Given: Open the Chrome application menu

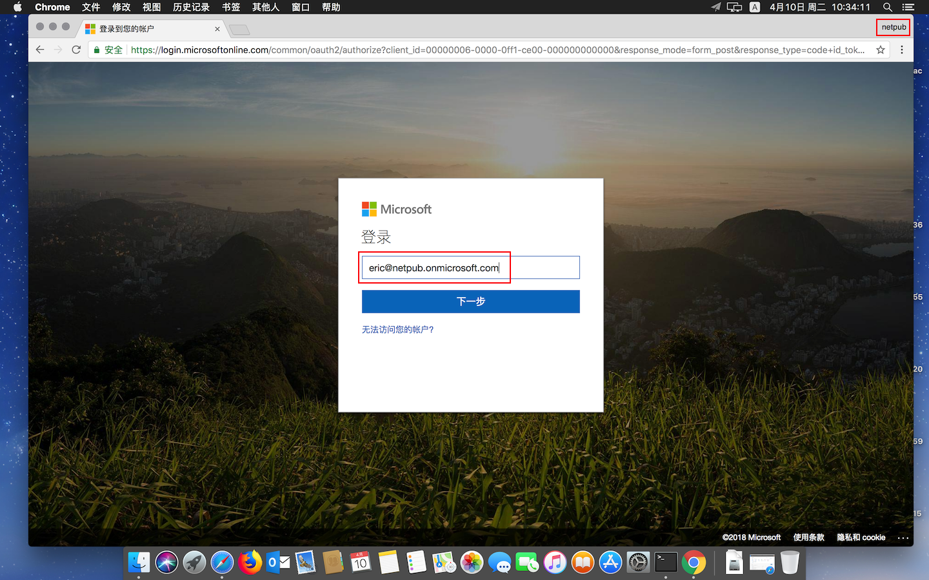Looking at the screenshot, I should 52,7.
